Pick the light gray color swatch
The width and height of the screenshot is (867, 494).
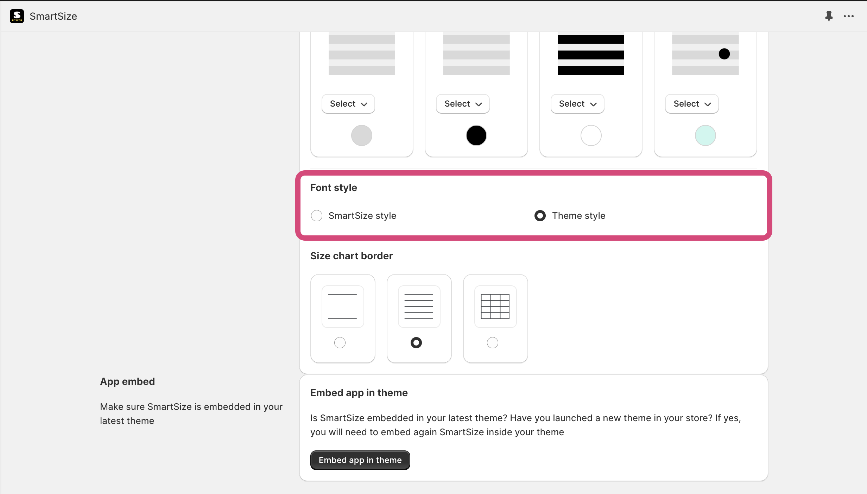tap(362, 135)
